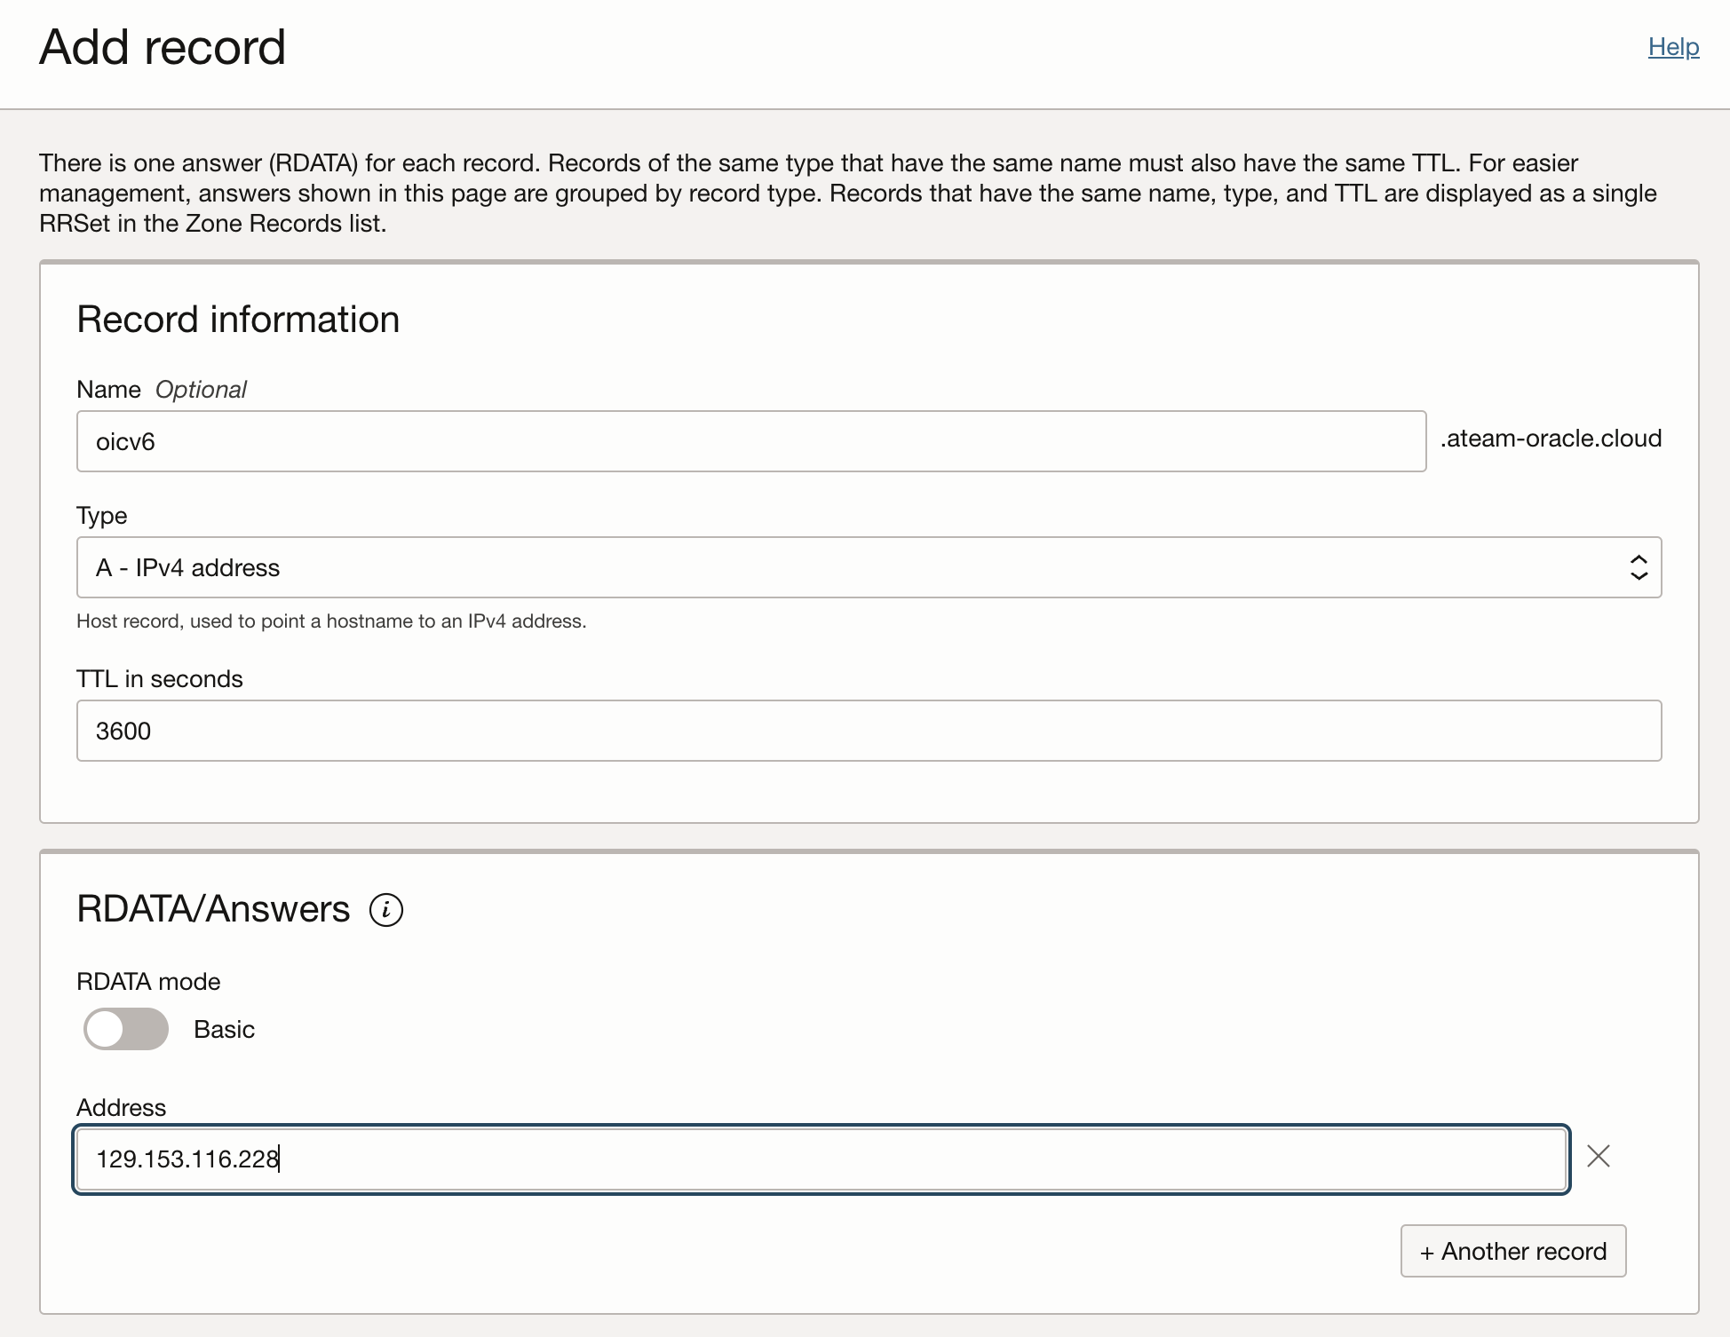This screenshot has width=1730, height=1337.
Task: Toggle the RDATA mode switch
Action: point(126,1029)
